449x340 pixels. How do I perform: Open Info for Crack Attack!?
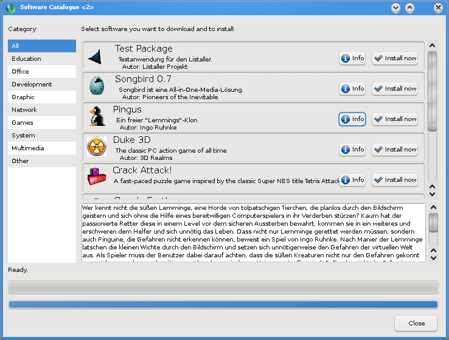(x=352, y=180)
